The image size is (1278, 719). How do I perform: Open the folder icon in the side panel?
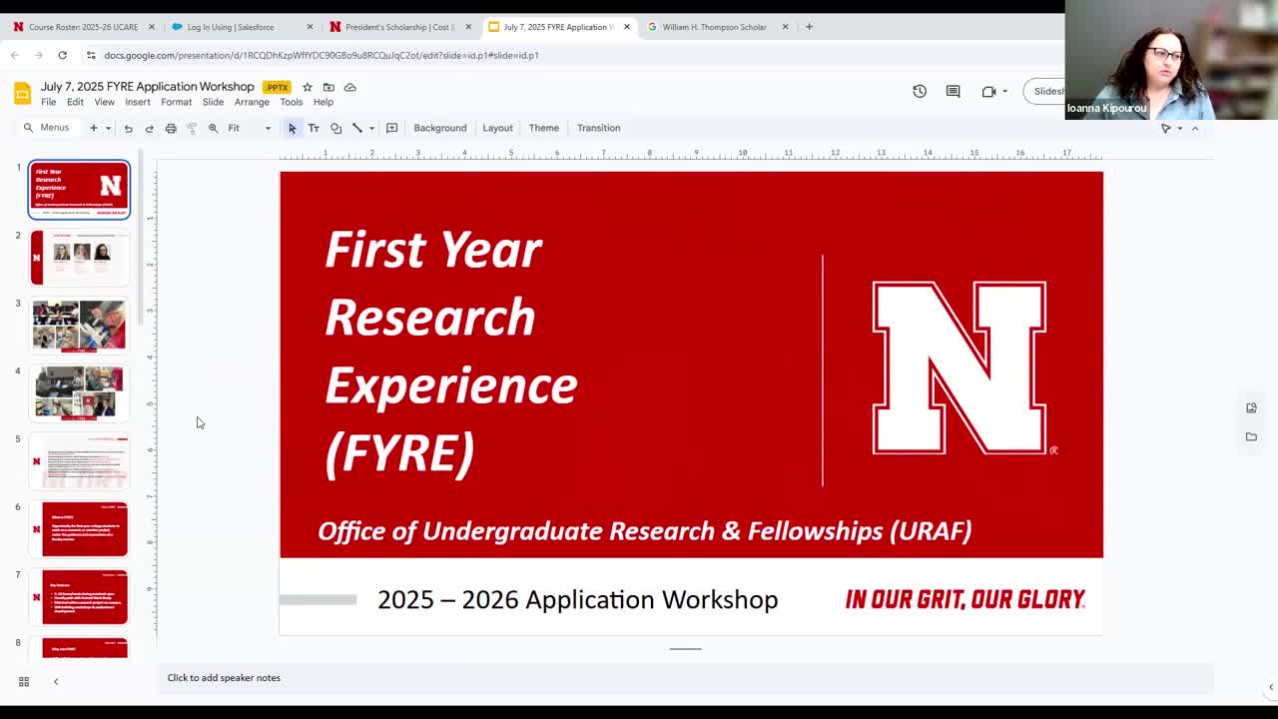(x=1251, y=436)
